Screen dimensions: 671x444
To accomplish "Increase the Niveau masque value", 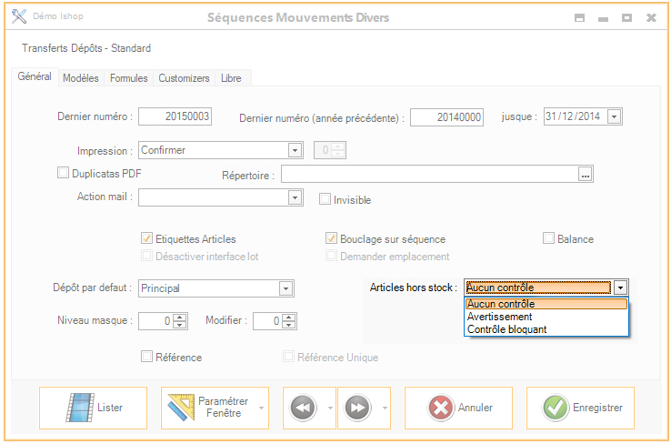I will [179, 317].
